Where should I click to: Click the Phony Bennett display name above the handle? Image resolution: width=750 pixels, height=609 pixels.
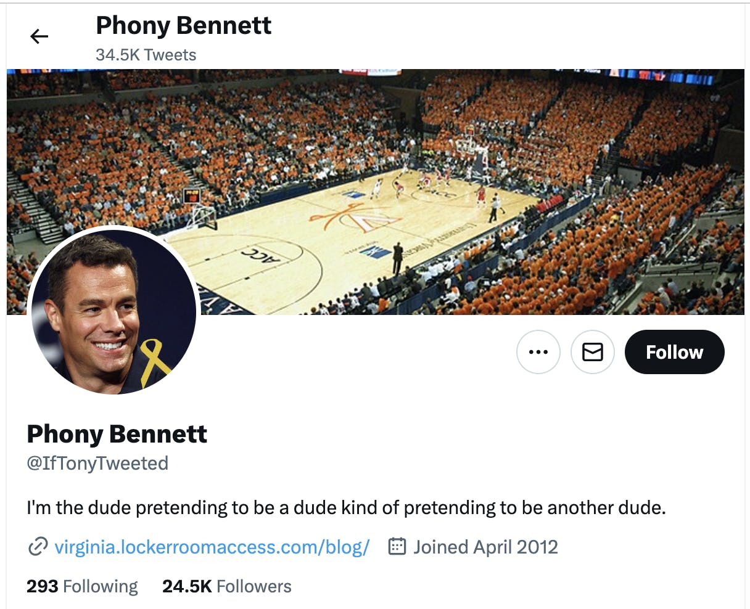117,434
